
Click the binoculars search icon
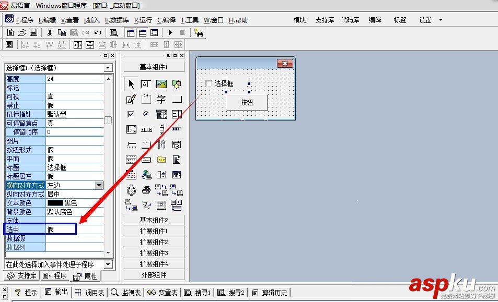(199, 33)
